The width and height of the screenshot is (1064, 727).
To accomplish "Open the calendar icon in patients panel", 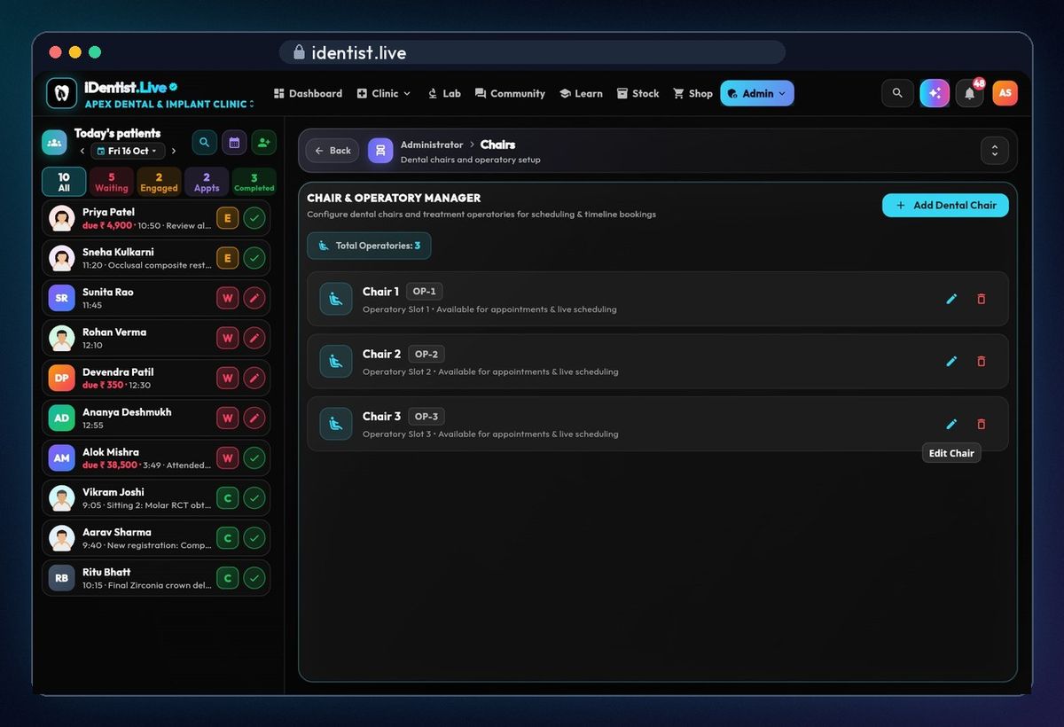I will coord(234,142).
